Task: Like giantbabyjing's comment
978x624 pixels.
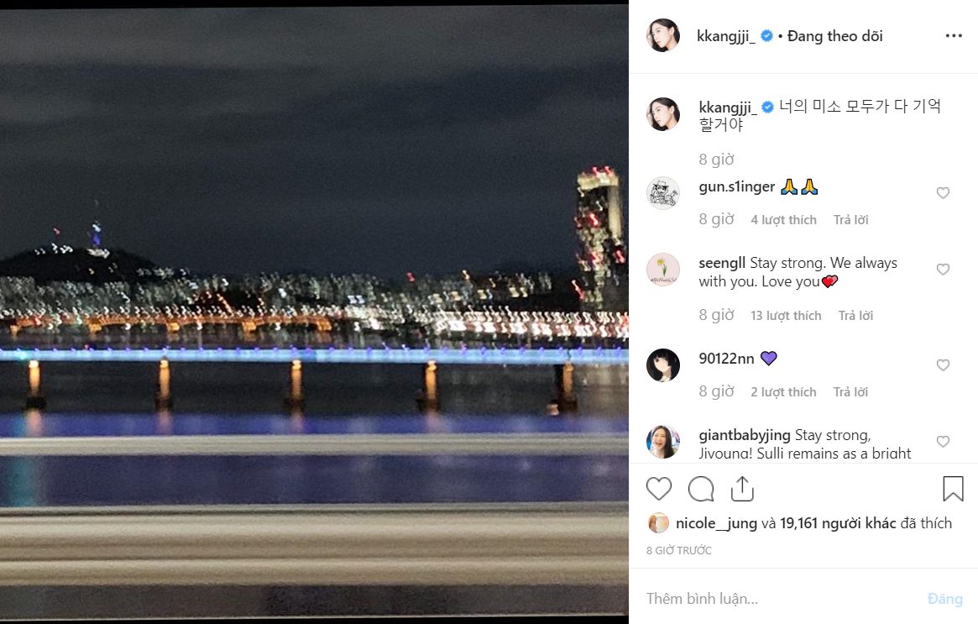Action: [943, 442]
